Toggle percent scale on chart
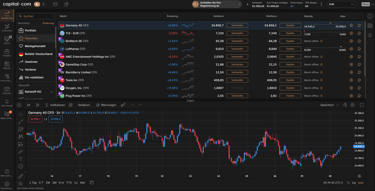The width and height of the screenshot is (375, 191). 348,183
